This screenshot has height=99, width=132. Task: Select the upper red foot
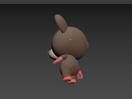point(67,79)
